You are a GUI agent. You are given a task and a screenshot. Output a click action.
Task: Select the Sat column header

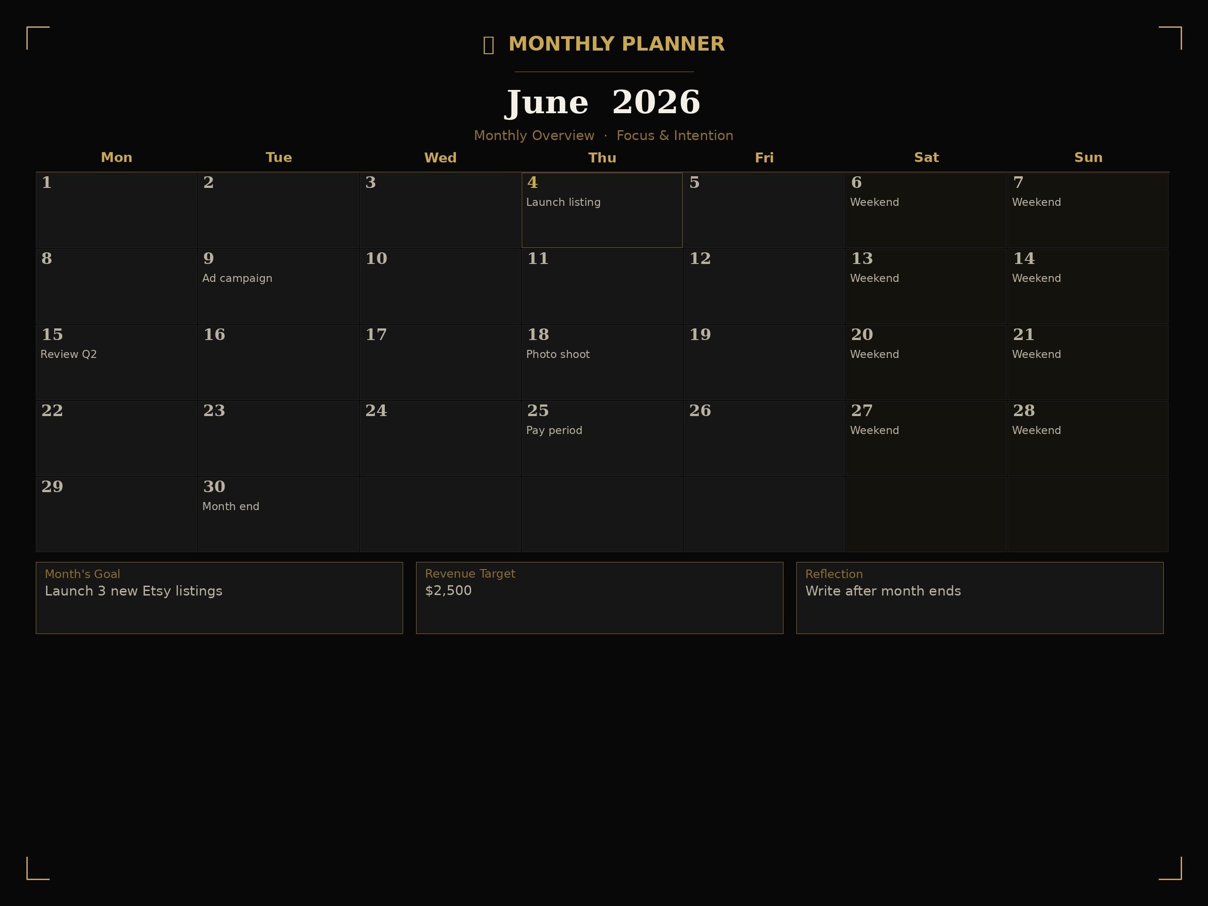click(x=926, y=158)
